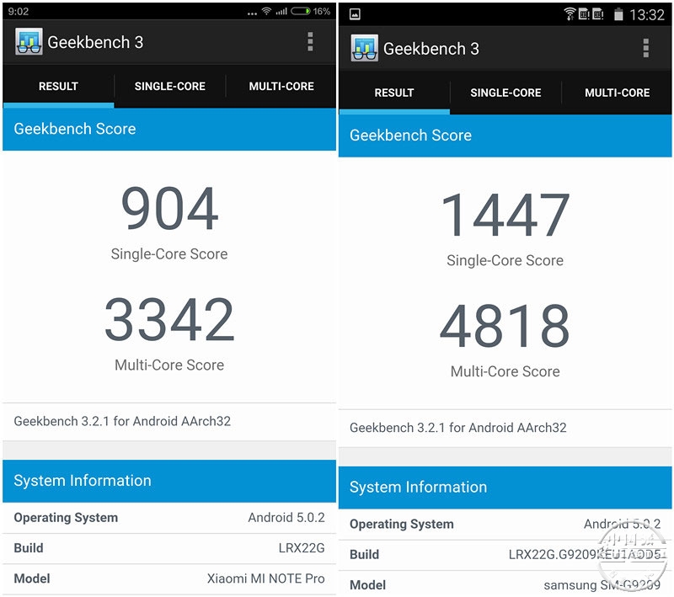Tap the 9:02 clock
Image resolution: width=674 pixels, height=597 pixels.
18,12
